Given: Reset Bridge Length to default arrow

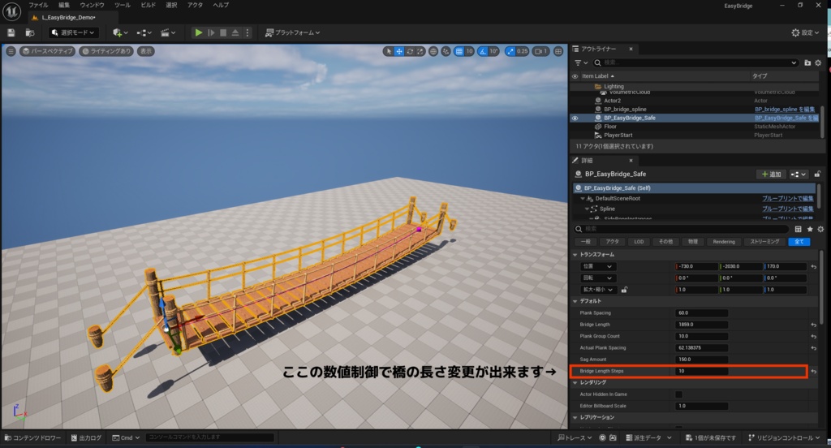Looking at the screenshot, I should 813,325.
